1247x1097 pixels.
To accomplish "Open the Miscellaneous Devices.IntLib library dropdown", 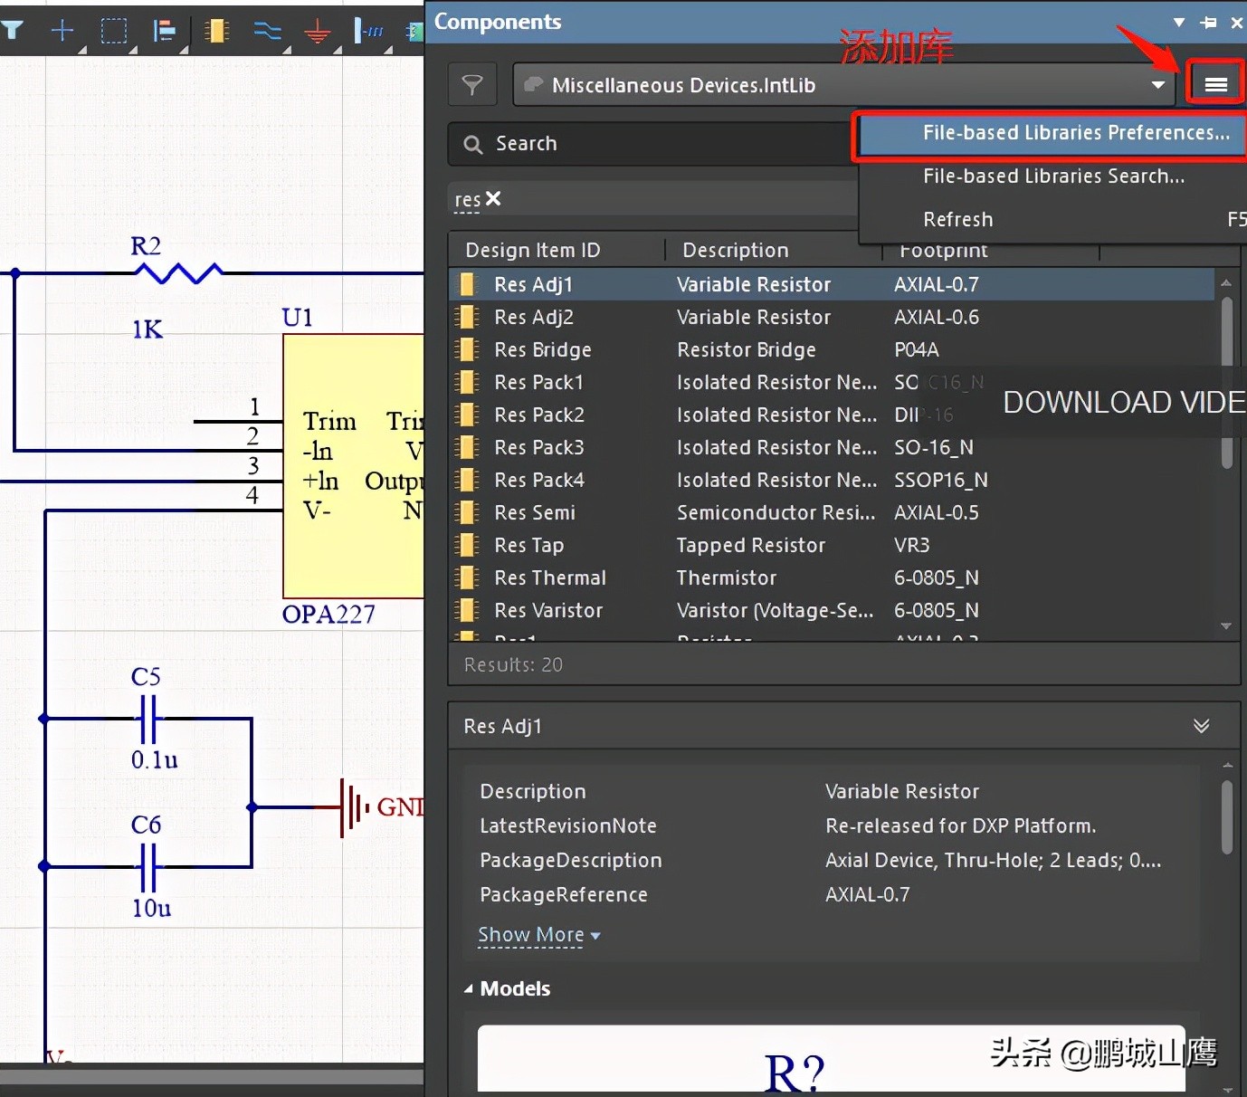I will (x=1157, y=85).
